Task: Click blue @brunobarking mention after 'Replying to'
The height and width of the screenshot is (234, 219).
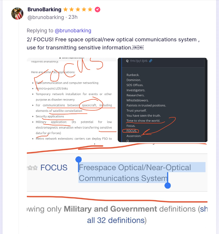Action: coord(73,31)
